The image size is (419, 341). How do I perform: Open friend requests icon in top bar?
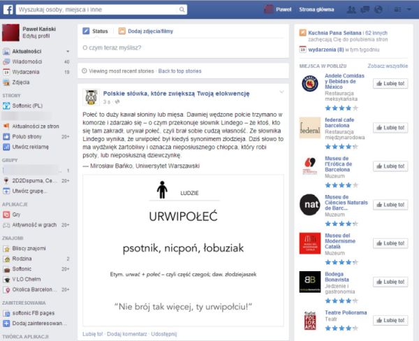pyautogui.click(x=351, y=10)
